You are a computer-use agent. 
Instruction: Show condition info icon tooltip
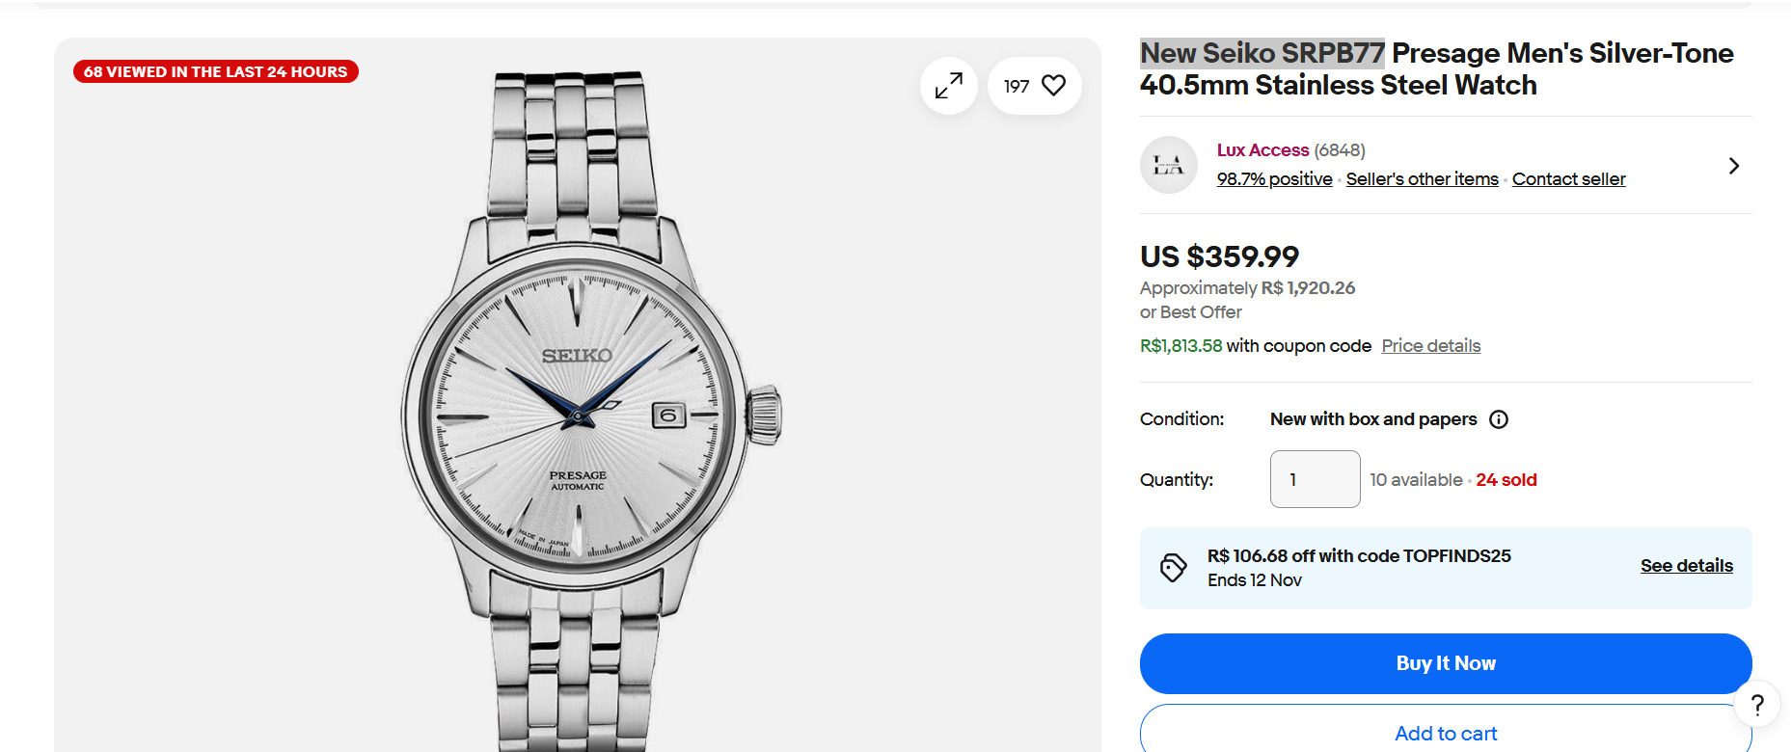tap(1499, 419)
